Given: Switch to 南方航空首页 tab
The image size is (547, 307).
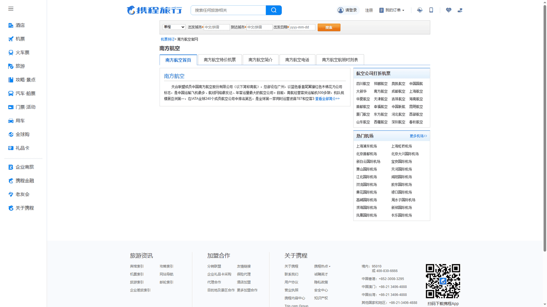Looking at the screenshot, I should coord(178,60).
